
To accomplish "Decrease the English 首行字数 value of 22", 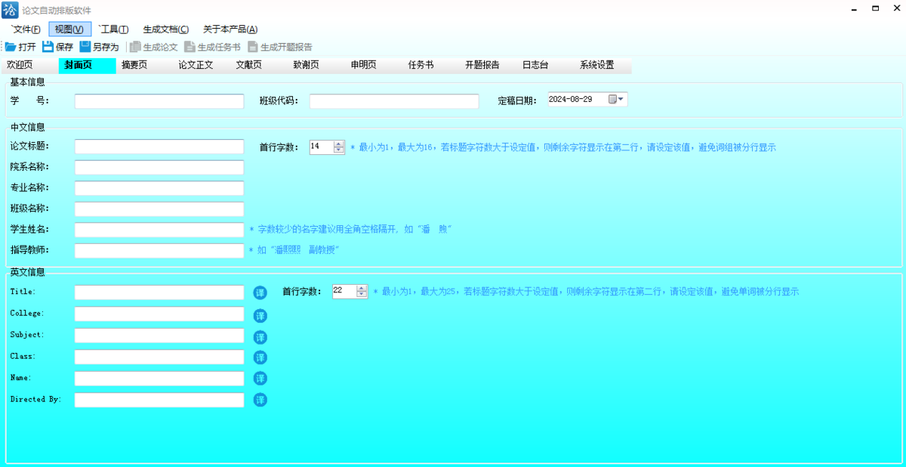I will coord(362,294).
